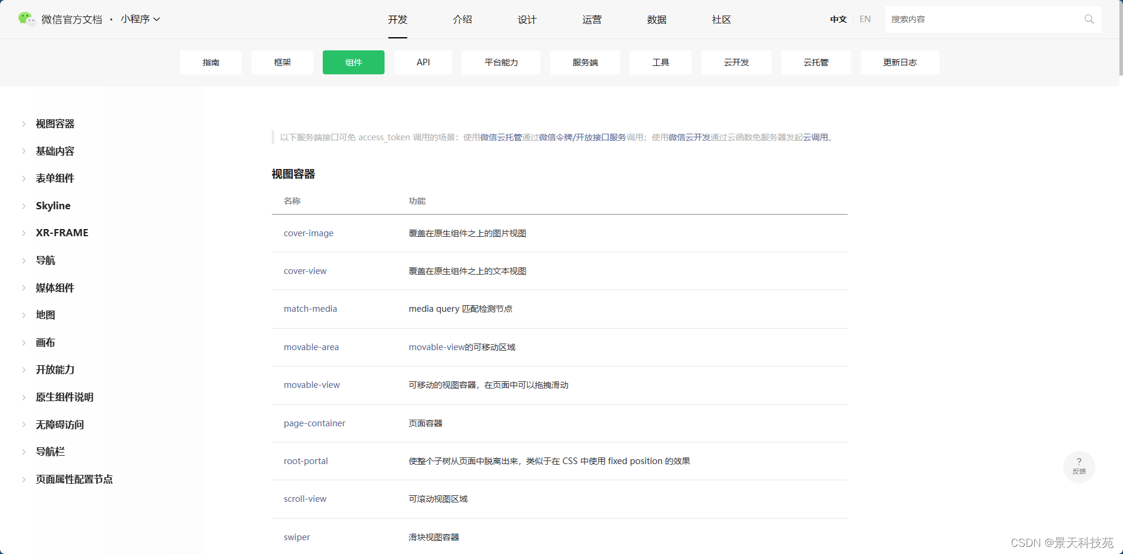Open the 反馈 feedback bubble
Screen dimensions: 1123x554
[1079, 466]
